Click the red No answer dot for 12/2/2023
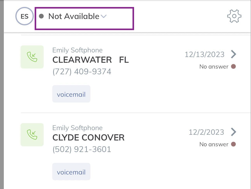The height and width of the screenshot is (189, 251). click(x=234, y=144)
